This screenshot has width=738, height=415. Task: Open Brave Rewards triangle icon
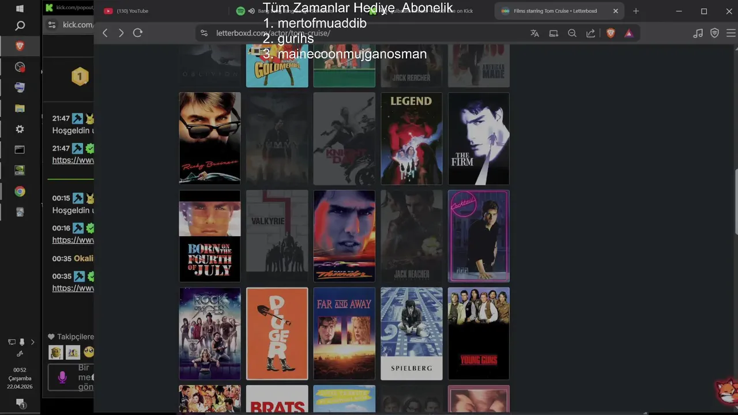pyautogui.click(x=628, y=33)
